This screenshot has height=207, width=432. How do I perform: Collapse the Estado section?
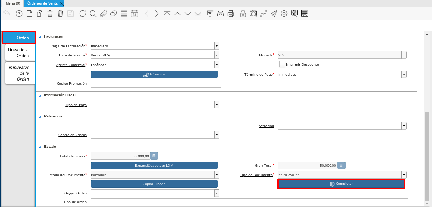(40, 147)
